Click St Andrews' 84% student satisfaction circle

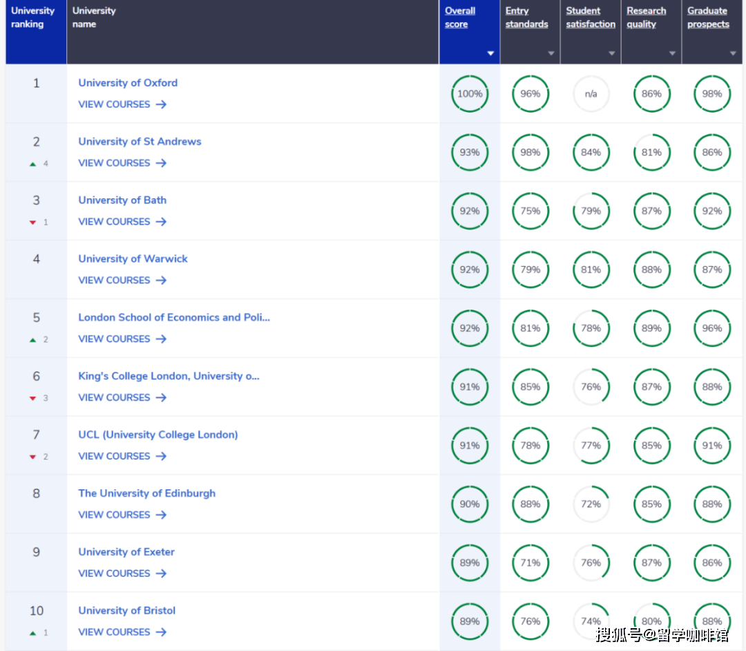[591, 152]
